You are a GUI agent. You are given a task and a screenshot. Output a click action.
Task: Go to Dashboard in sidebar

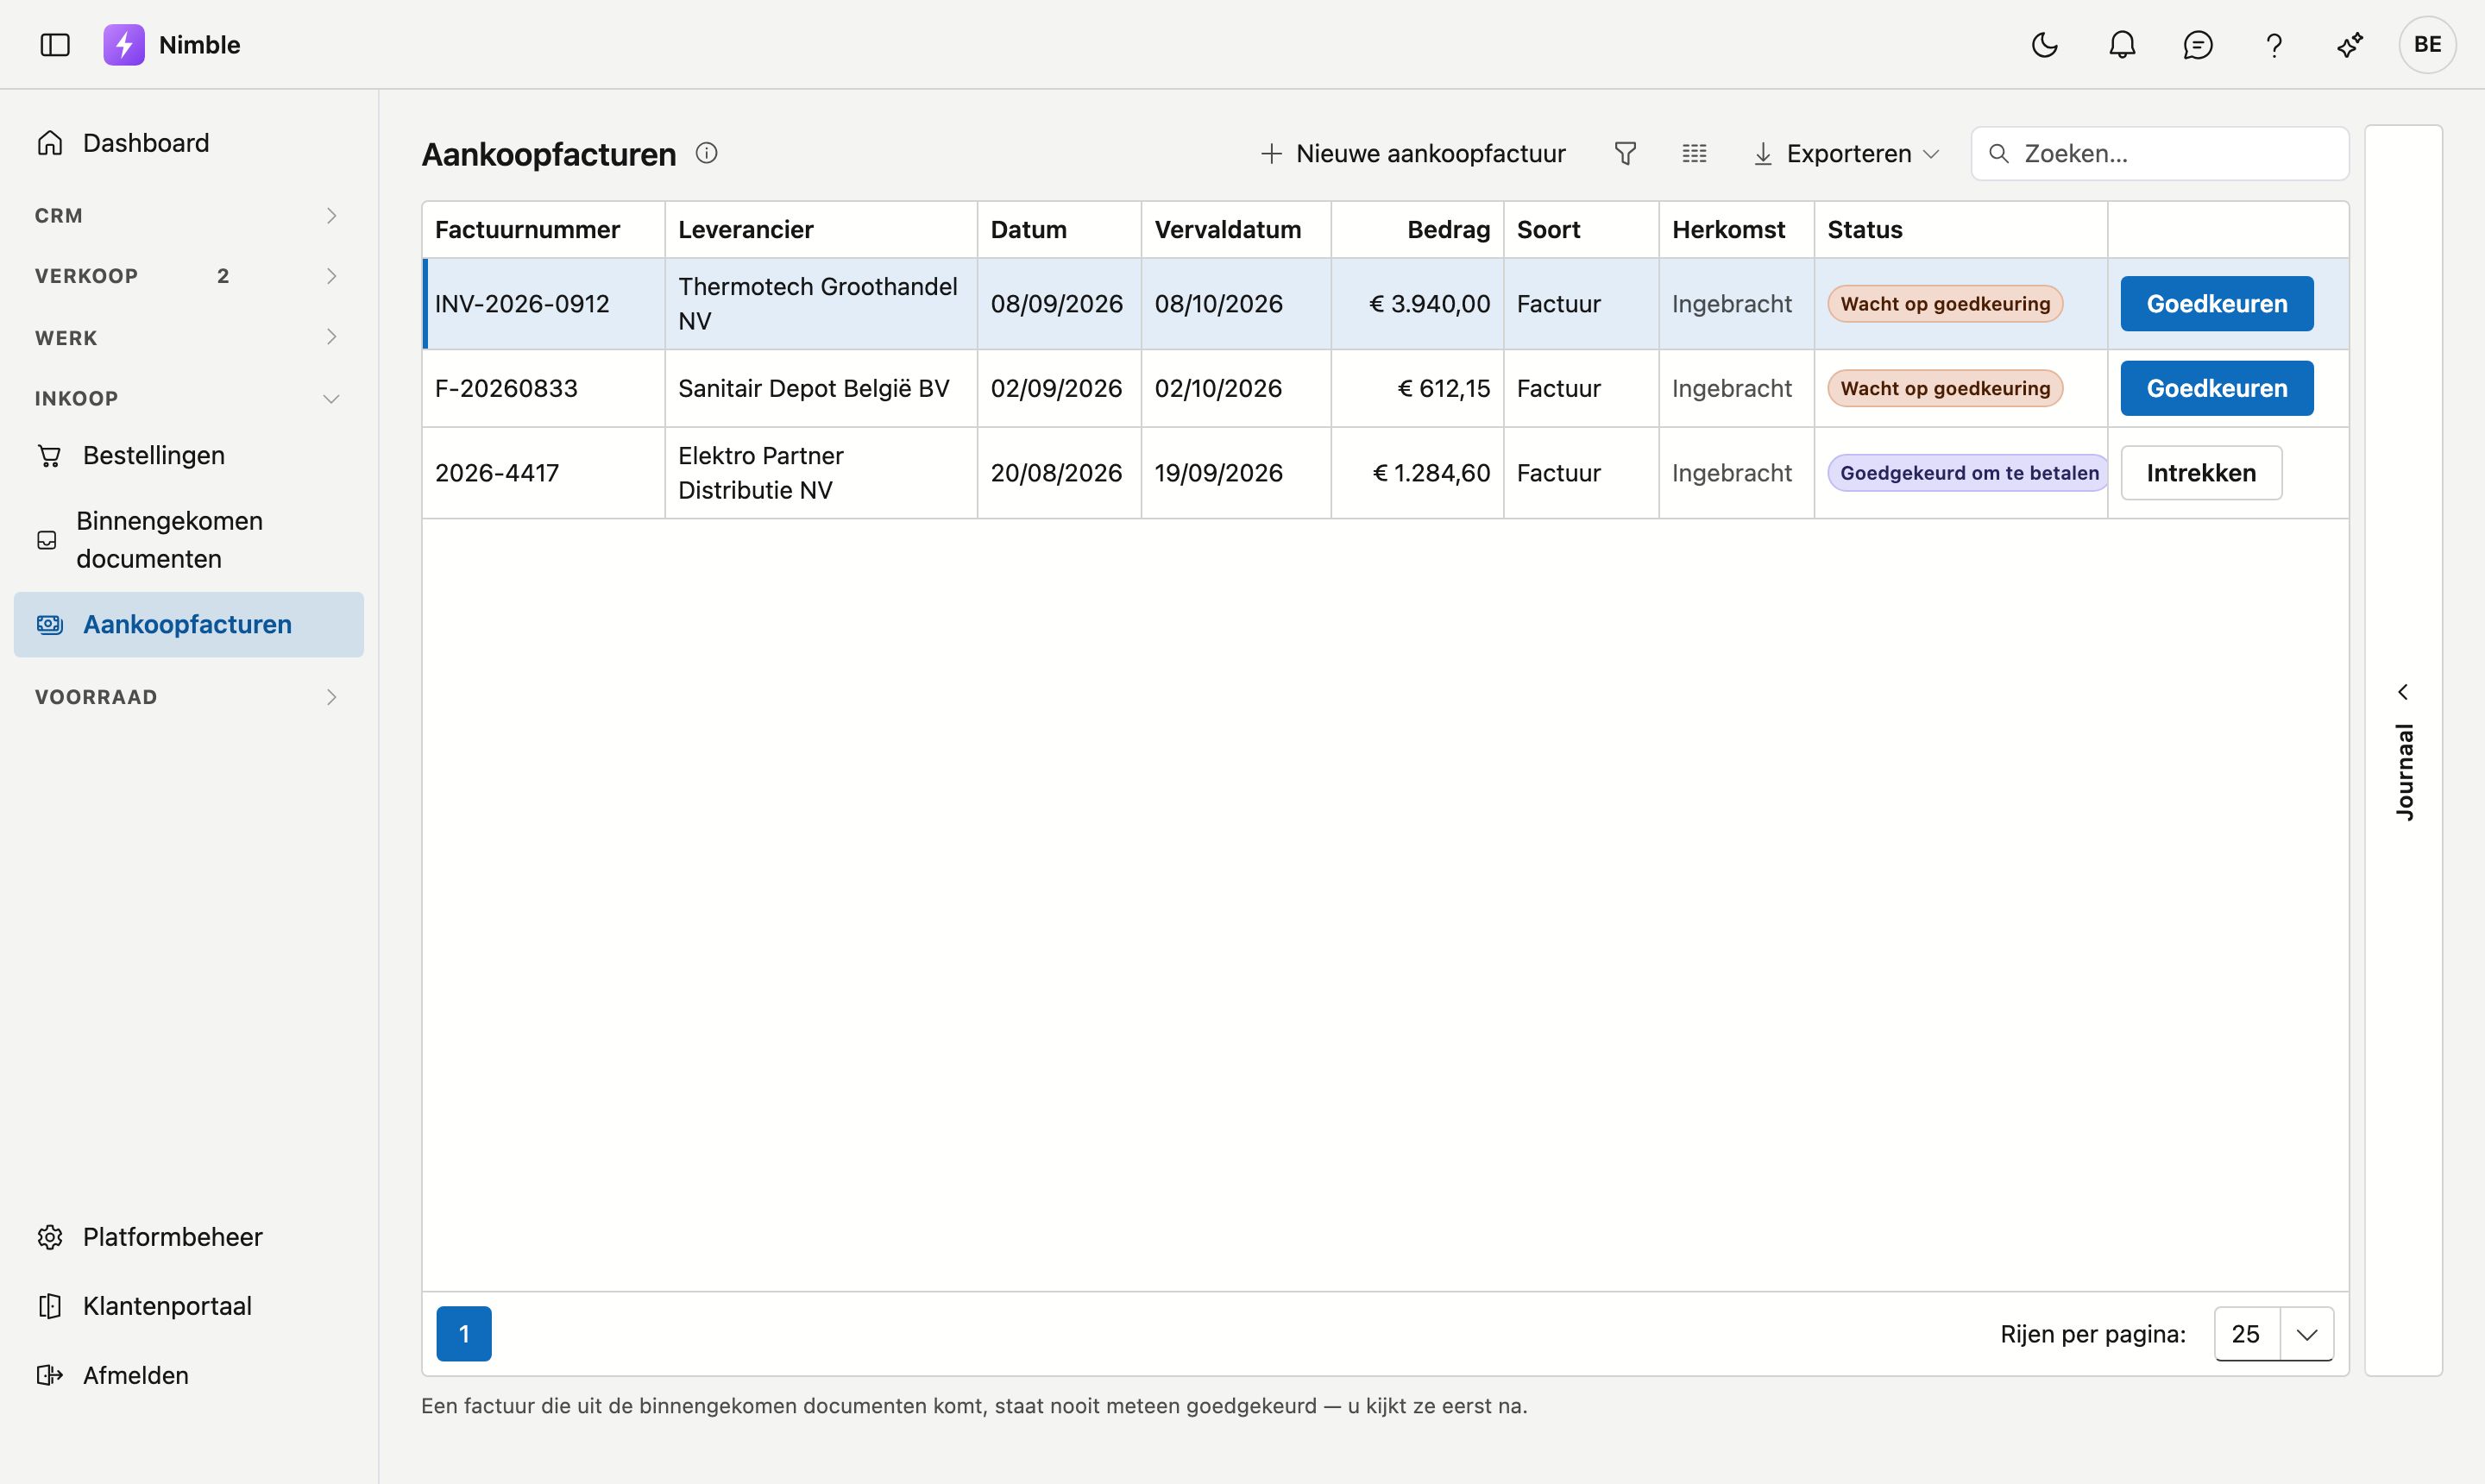pos(189,143)
